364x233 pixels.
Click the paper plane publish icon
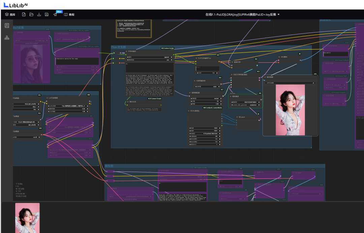tap(55, 14)
